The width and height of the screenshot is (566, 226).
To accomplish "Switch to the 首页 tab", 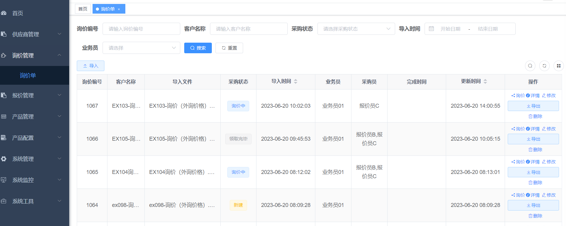I will 83,9.
